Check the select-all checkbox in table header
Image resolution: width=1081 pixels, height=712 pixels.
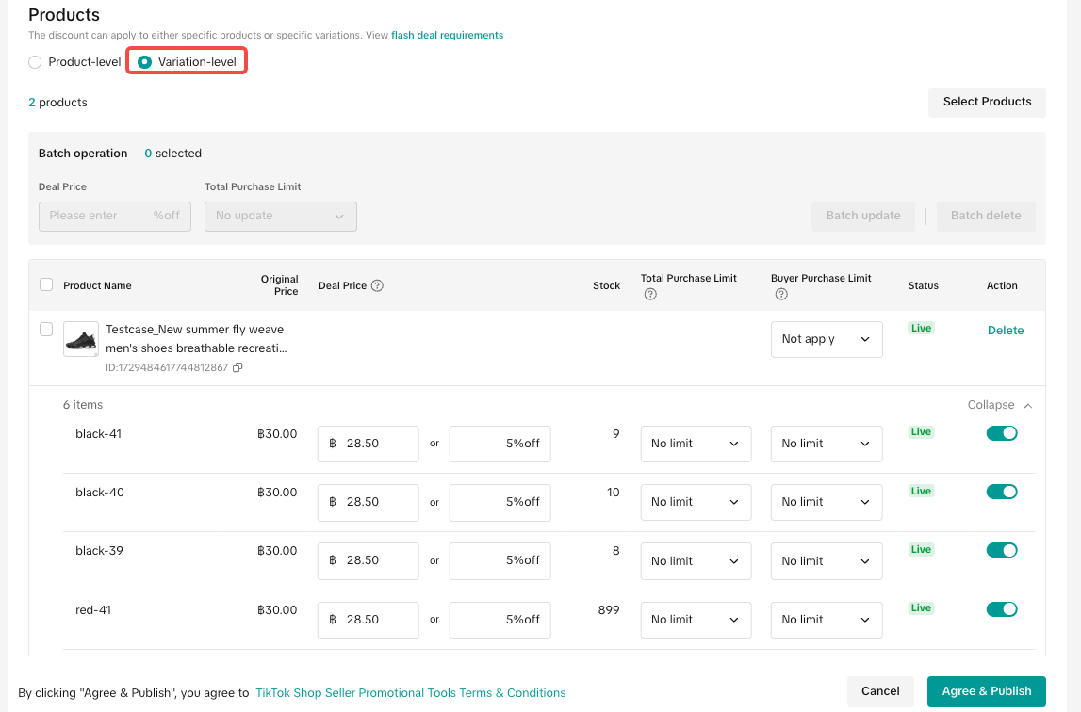pos(46,285)
